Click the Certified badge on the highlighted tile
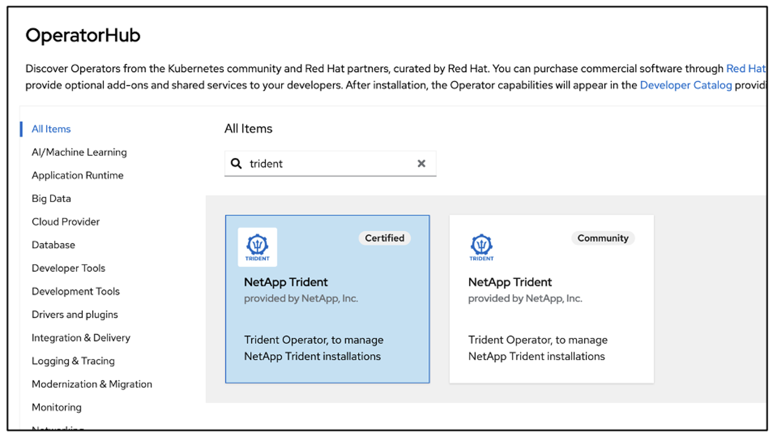The width and height of the screenshot is (773, 437). click(x=384, y=238)
